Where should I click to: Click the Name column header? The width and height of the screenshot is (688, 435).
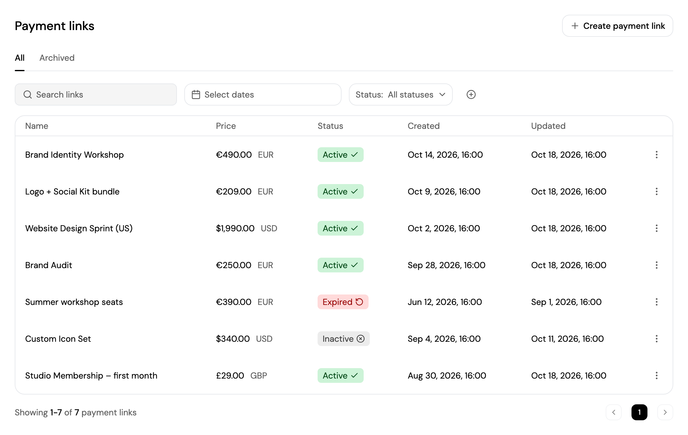(x=37, y=126)
